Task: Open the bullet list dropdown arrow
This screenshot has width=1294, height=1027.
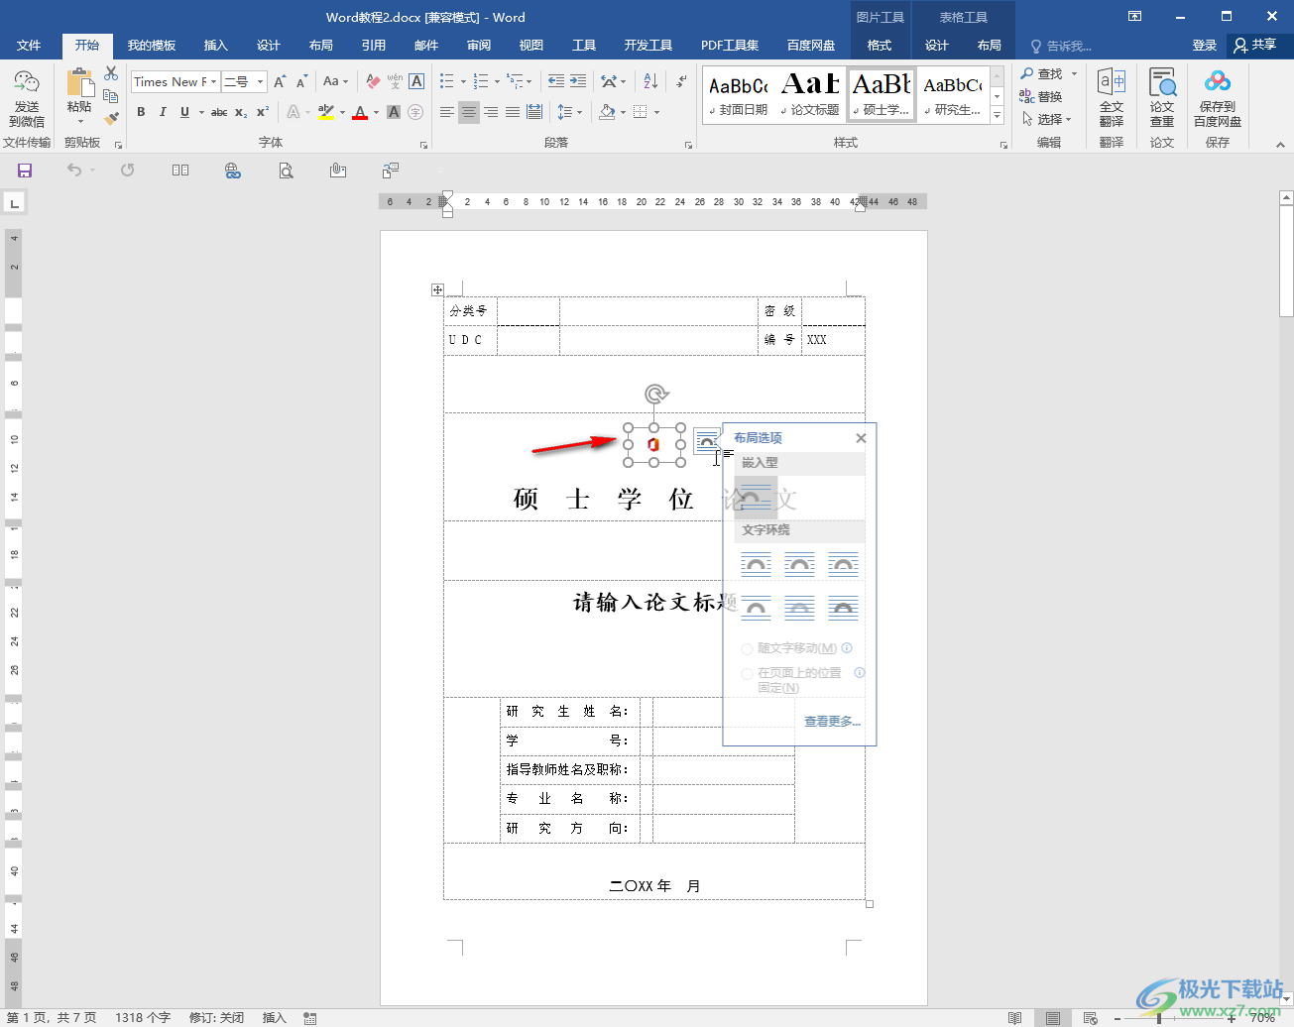Action: 463,81
